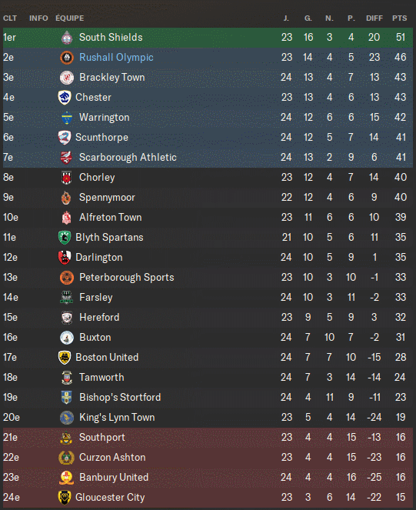
Task: Click the ÉQUIPE column header
Action: (70, 18)
